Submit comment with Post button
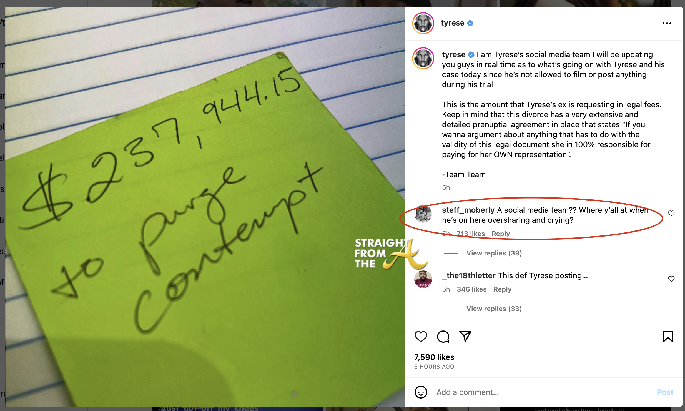Viewport: 685px width, 411px height. [665, 392]
